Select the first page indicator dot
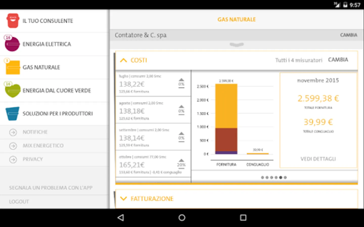Viewport: 364px width, 227px height. coord(262,178)
